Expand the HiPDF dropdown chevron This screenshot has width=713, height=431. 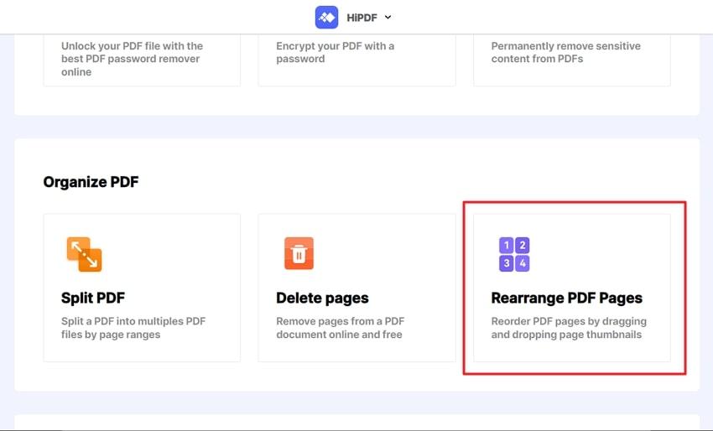(x=388, y=18)
